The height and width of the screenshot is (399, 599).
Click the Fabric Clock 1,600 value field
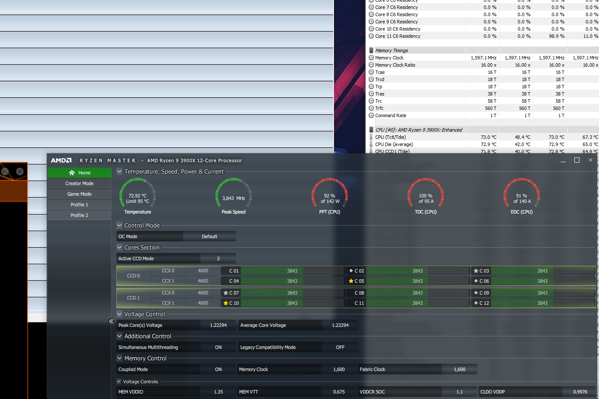click(460, 369)
